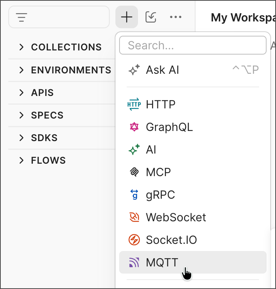Select AI request type label in menu
This screenshot has height=289, width=276.
pos(151,149)
